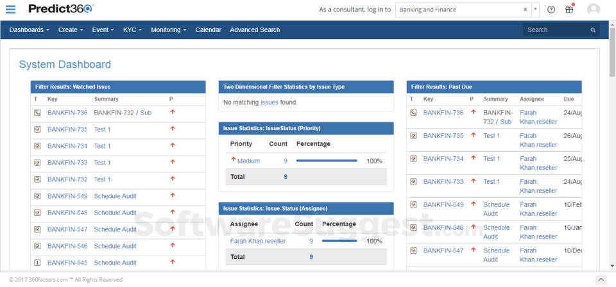This screenshot has height=287, width=616.
Task: Open the hamburger menu icon
Action: coord(11,10)
